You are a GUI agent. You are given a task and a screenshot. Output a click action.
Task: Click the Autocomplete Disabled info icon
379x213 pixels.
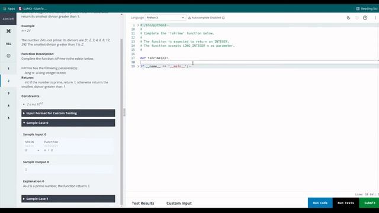click(223, 18)
